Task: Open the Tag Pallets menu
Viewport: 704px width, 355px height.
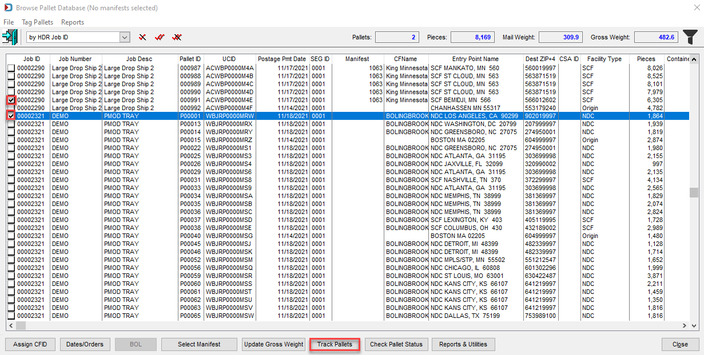Action: coord(37,22)
